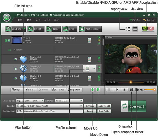The image size is (160, 137).
Task: Move the selected item down
Action: [98, 90]
